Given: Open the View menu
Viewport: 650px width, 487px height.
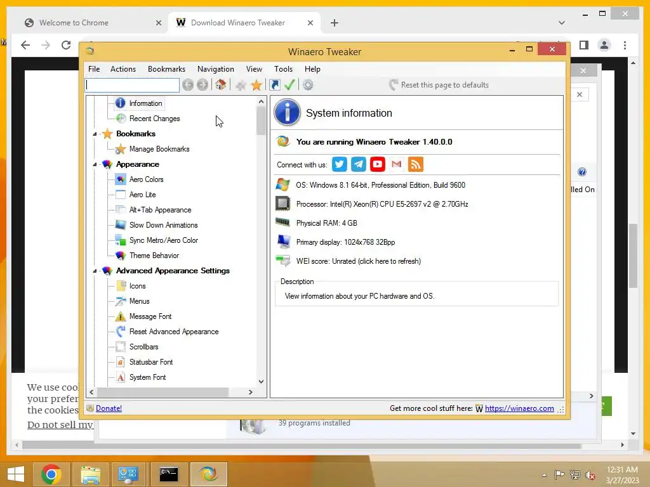Looking at the screenshot, I should click(x=254, y=69).
